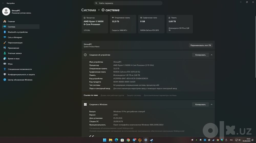
Task: Open the Windows Start menu
Action: point(105,140)
